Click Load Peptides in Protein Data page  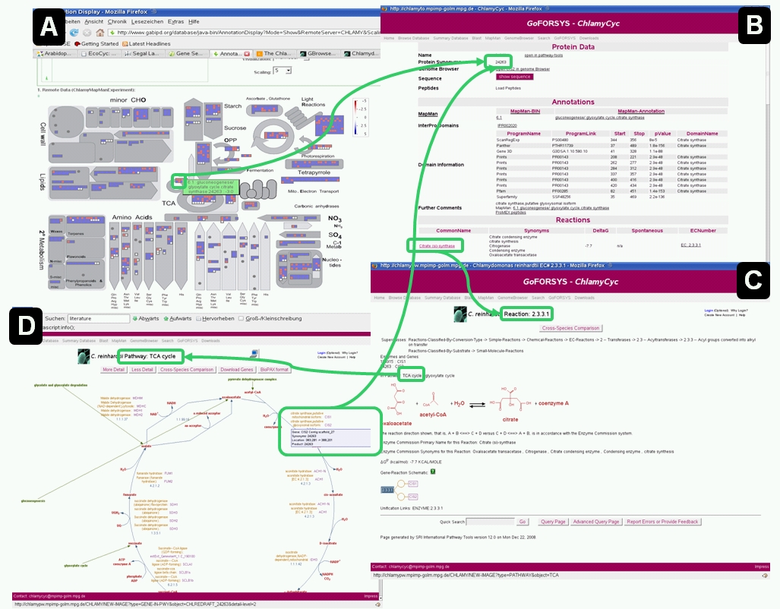tap(508, 88)
